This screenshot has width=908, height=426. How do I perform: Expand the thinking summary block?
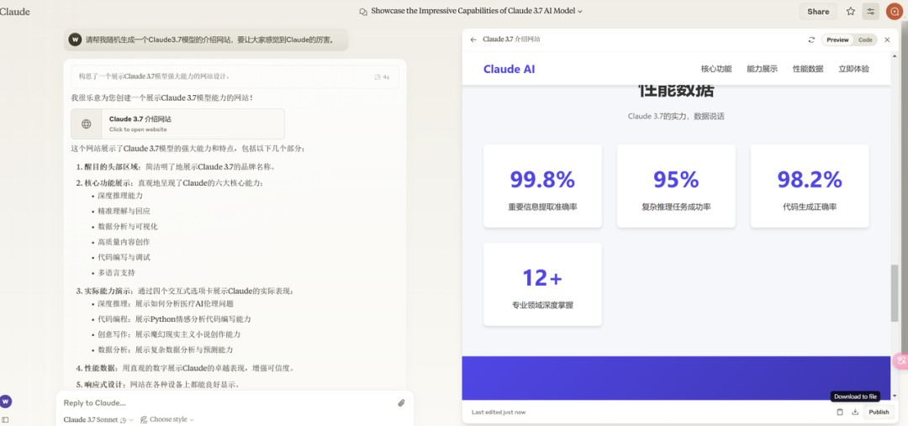[x=235, y=76]
